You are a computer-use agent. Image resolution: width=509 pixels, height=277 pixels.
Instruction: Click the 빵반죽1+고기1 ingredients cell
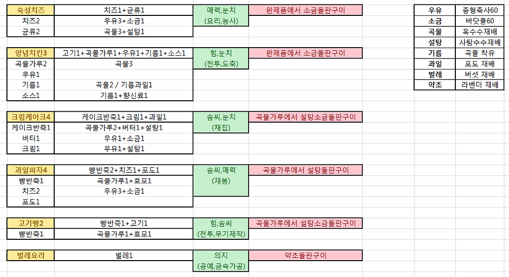tap(124, 223)
